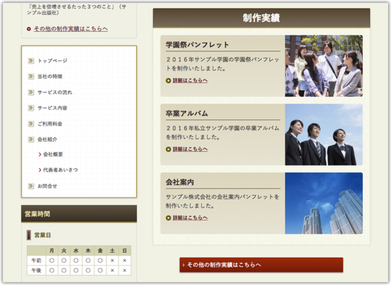The height and width of the screenshot is (285, 391).
Task: Open the skyscraper photo for 会社案内
Action: point(324,203)
